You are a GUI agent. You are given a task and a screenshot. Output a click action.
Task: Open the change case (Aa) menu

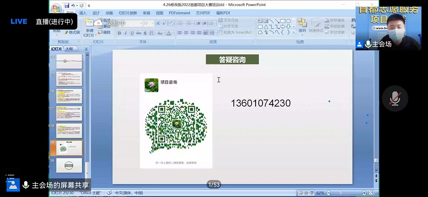tap(160, 33)
